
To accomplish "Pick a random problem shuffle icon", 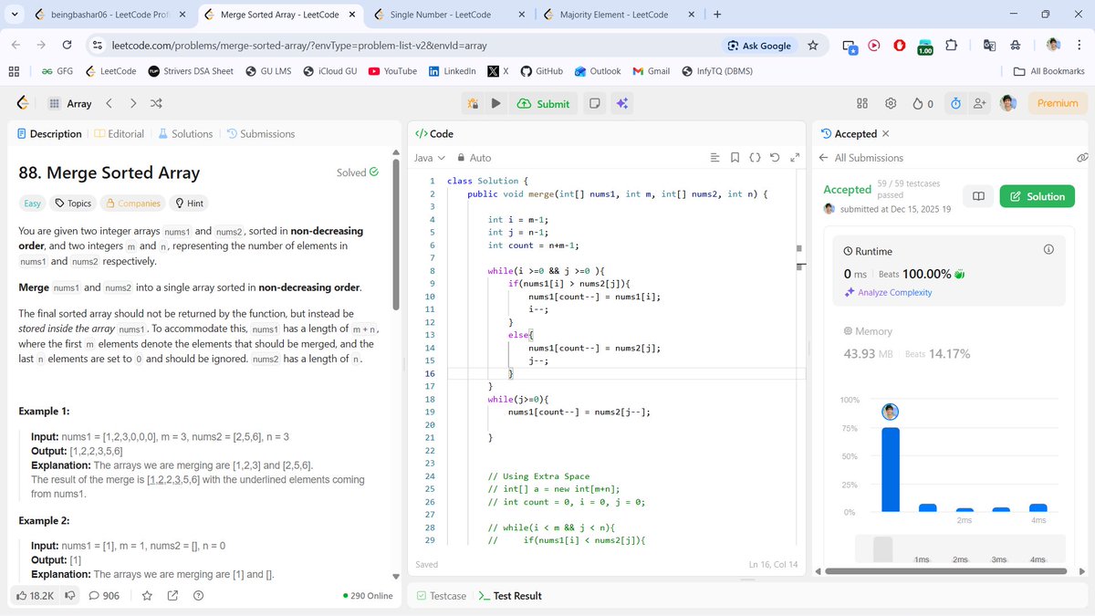I will 156,104.
